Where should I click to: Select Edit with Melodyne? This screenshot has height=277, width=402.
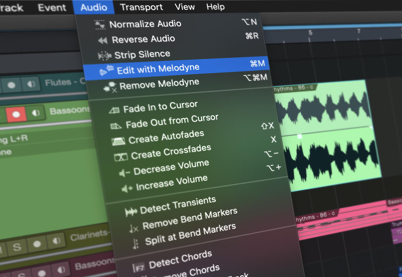[x=177, y=68]
